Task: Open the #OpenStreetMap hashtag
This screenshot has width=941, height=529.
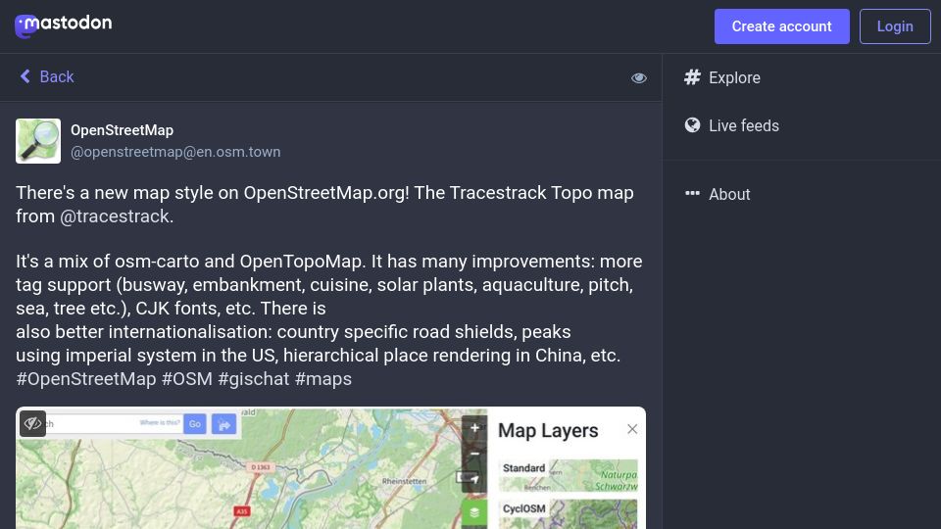Action: (86, 378)
